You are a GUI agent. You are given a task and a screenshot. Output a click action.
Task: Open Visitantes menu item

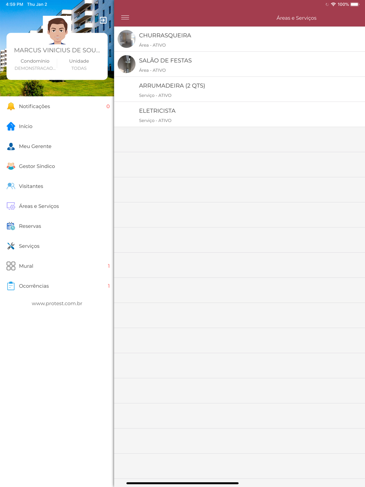point(57,186)
